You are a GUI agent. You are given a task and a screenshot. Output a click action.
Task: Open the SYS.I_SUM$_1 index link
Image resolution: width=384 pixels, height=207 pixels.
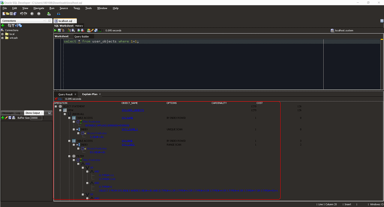(130, 129)
